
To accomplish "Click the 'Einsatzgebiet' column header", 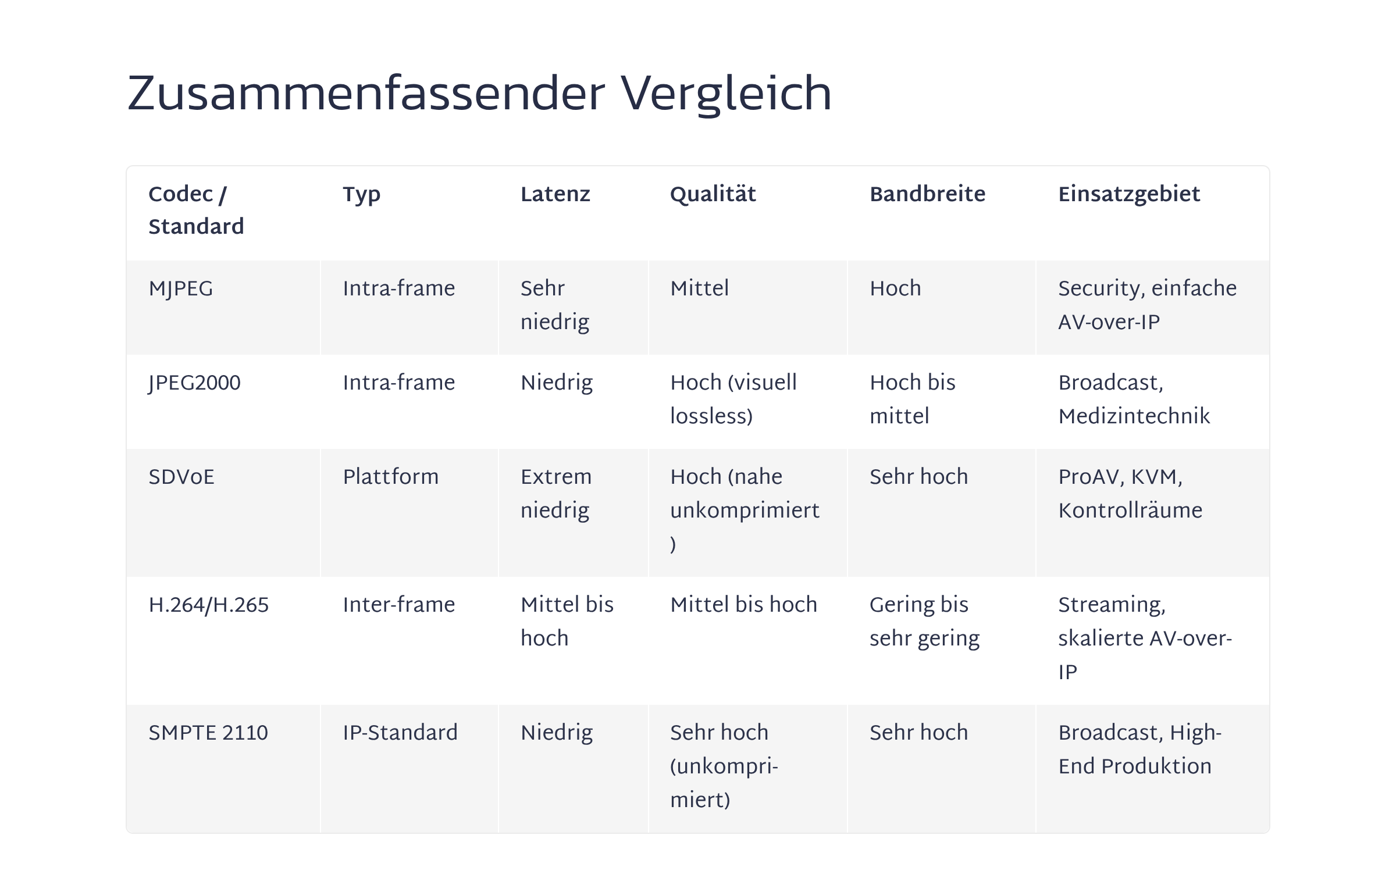I will 1128,194.
